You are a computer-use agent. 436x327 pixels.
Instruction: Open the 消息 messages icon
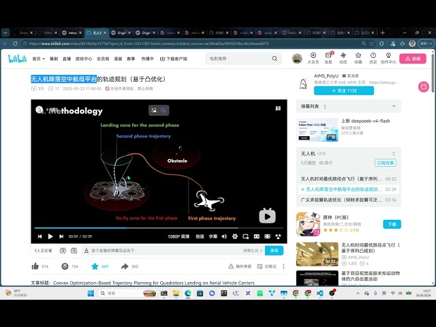(328, 58)
